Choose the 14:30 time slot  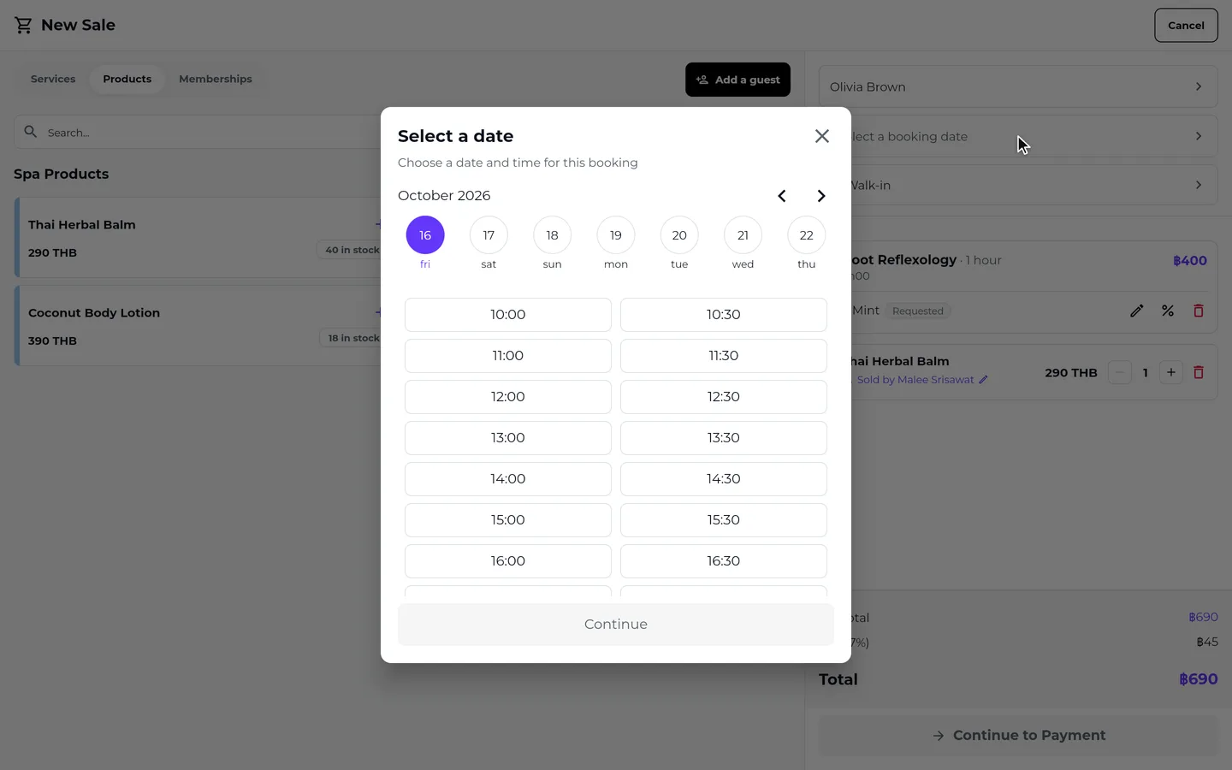pos(724,479)
